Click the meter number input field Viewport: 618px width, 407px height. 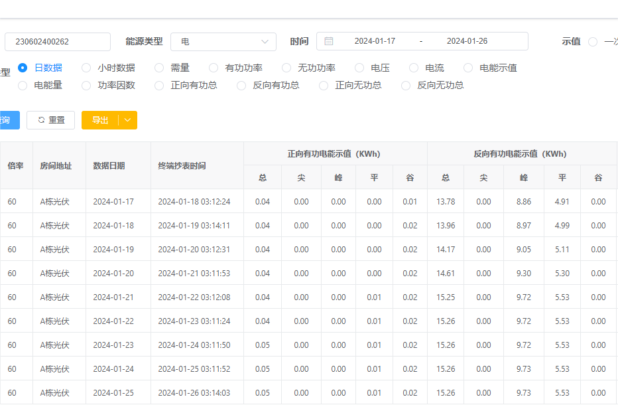(x=57, y=41)
